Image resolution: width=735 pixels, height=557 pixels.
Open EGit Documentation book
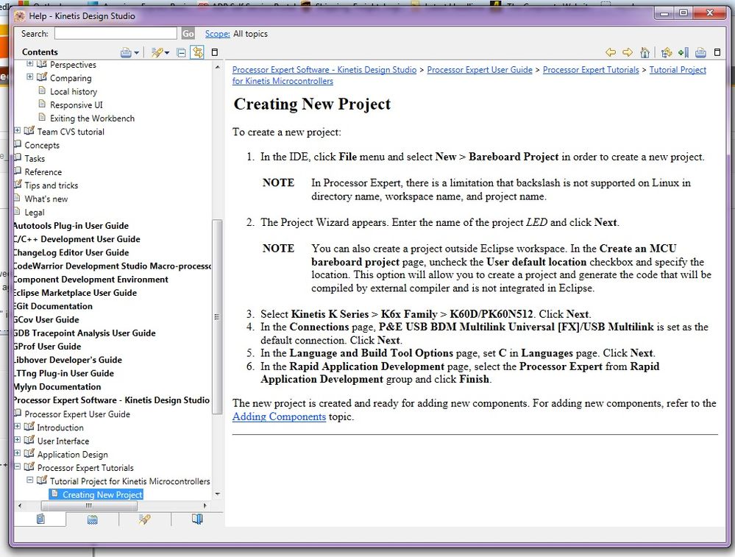click(x=53, y=306)
